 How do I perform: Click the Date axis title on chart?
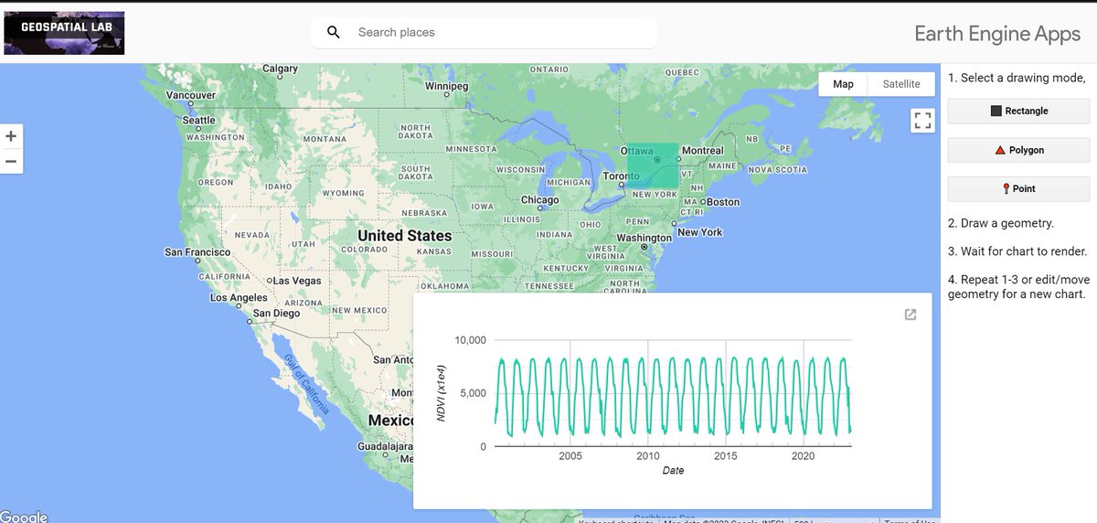click(673, 471)
